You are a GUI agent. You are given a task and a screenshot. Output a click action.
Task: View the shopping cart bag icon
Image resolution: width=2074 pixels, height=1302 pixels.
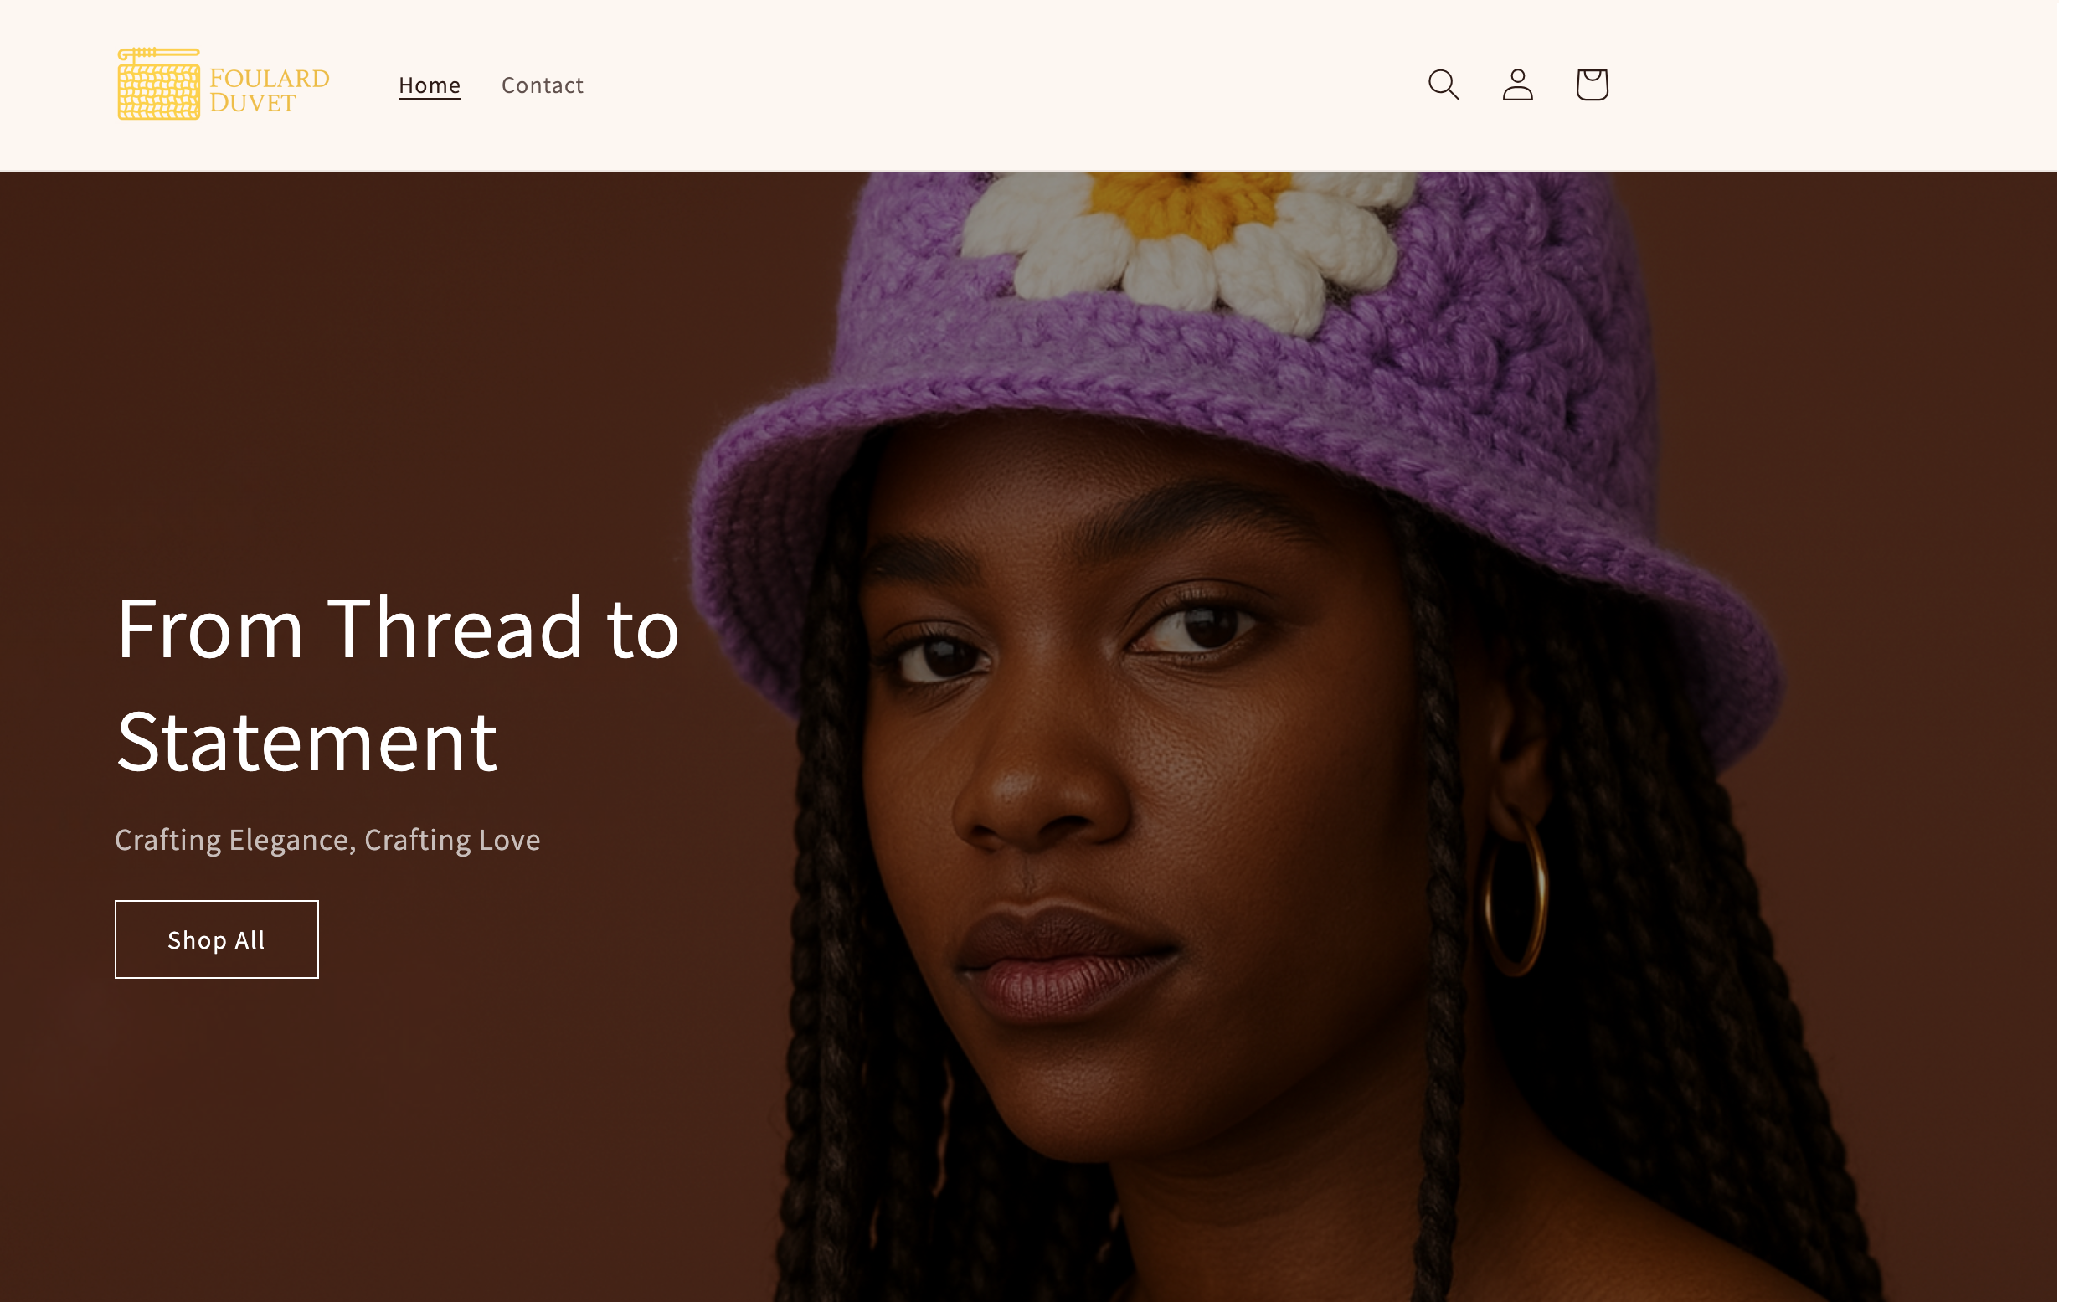(x=1591, y=85)
